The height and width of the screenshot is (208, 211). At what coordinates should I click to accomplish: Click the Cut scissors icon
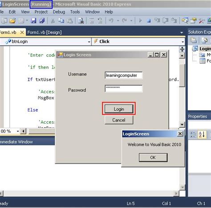coord(53,20)
